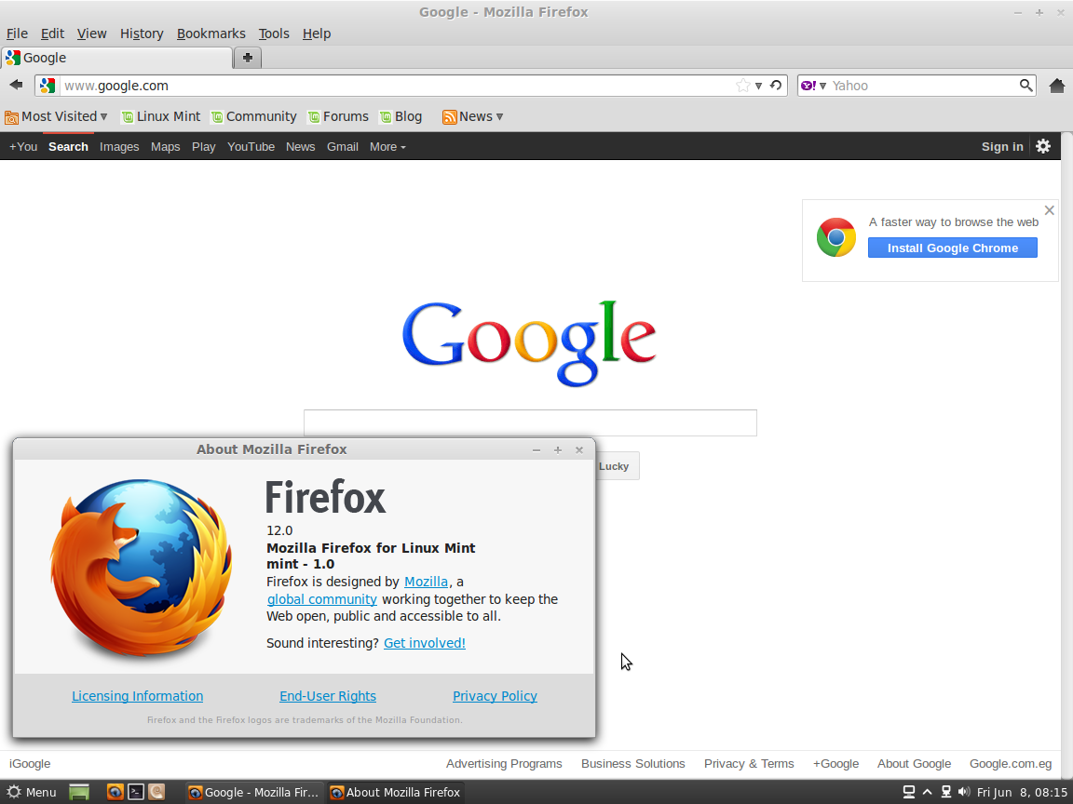Open the iGoogle footer link
Screen dimensions: 1073x804
[30, 764]
